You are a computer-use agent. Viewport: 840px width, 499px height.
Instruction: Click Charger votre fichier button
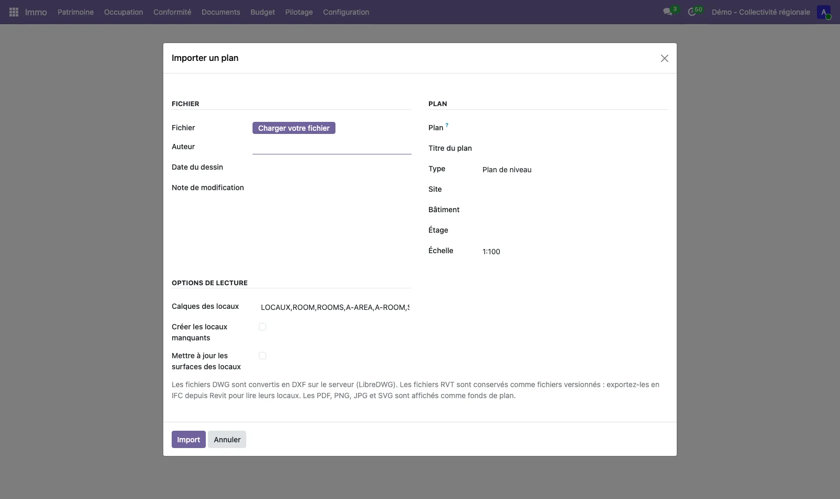pyautogui.click(x=294, y=128)
